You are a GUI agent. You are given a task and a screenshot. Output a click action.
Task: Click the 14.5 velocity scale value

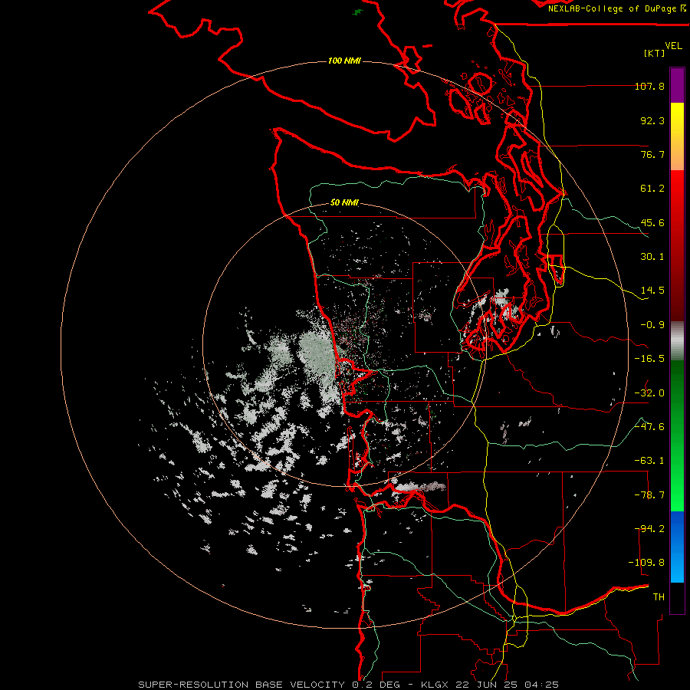pyautogui.click(x=652, y=291)
